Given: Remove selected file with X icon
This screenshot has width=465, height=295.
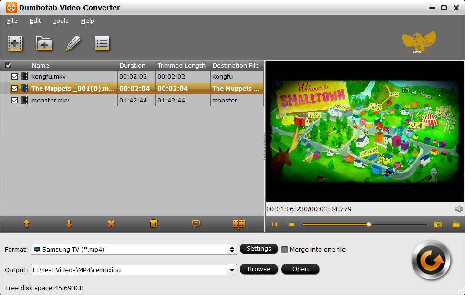Looking at the screenshot, I should click(x=111, y=224).
